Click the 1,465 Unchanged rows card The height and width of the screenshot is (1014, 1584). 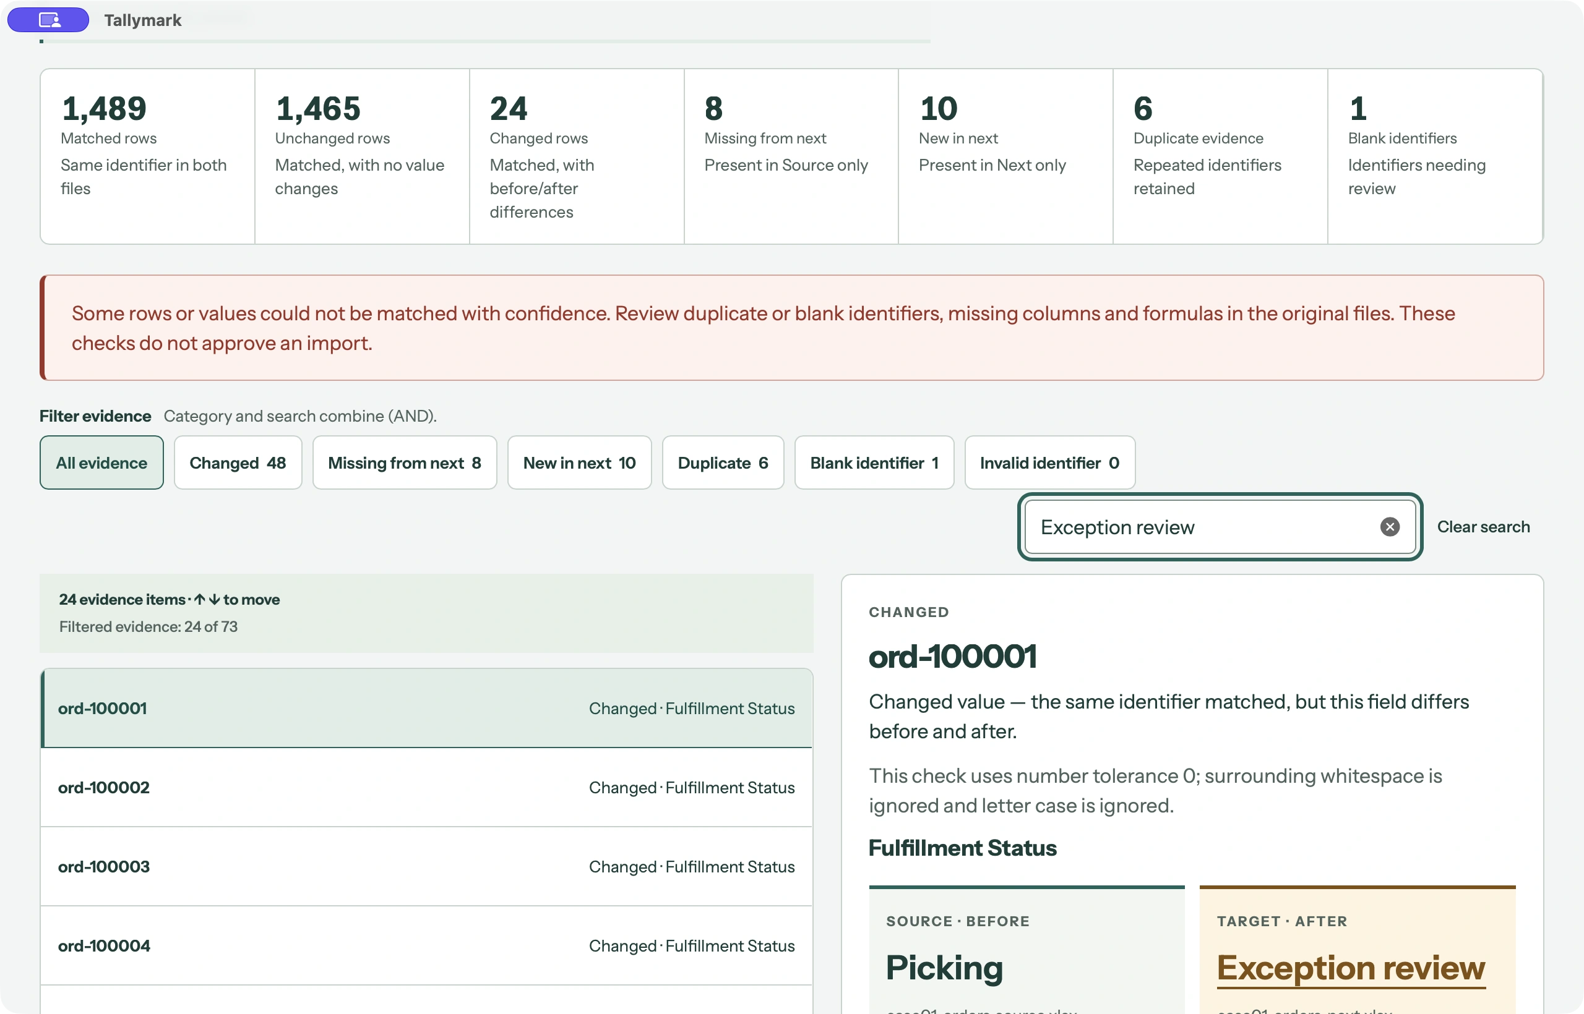tap(363, 156)
